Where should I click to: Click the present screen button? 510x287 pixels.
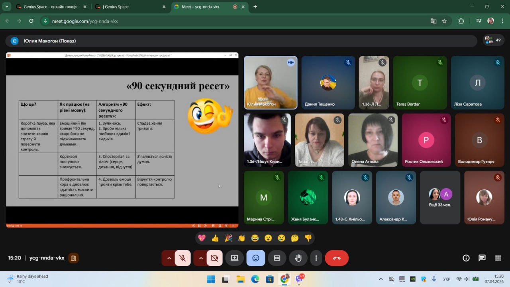tap(234, 258)
